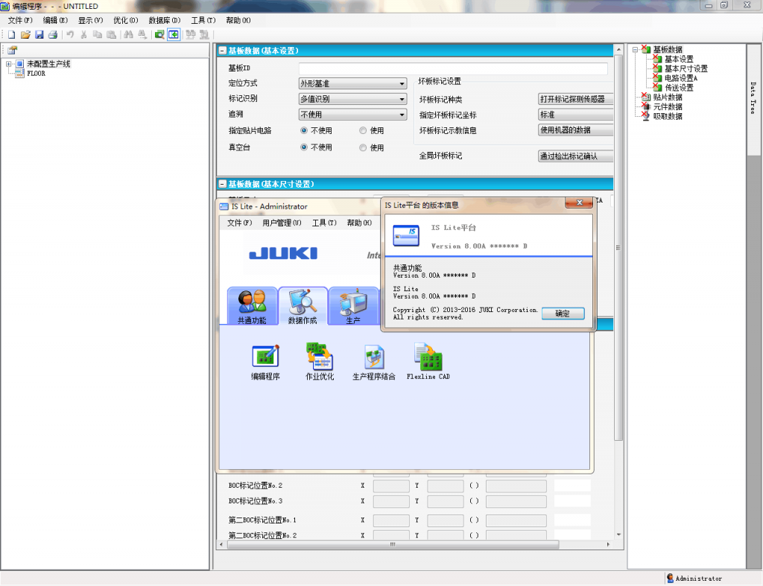Click the line configuration icon above production tree
763x586 pixels.
[12, 50]
